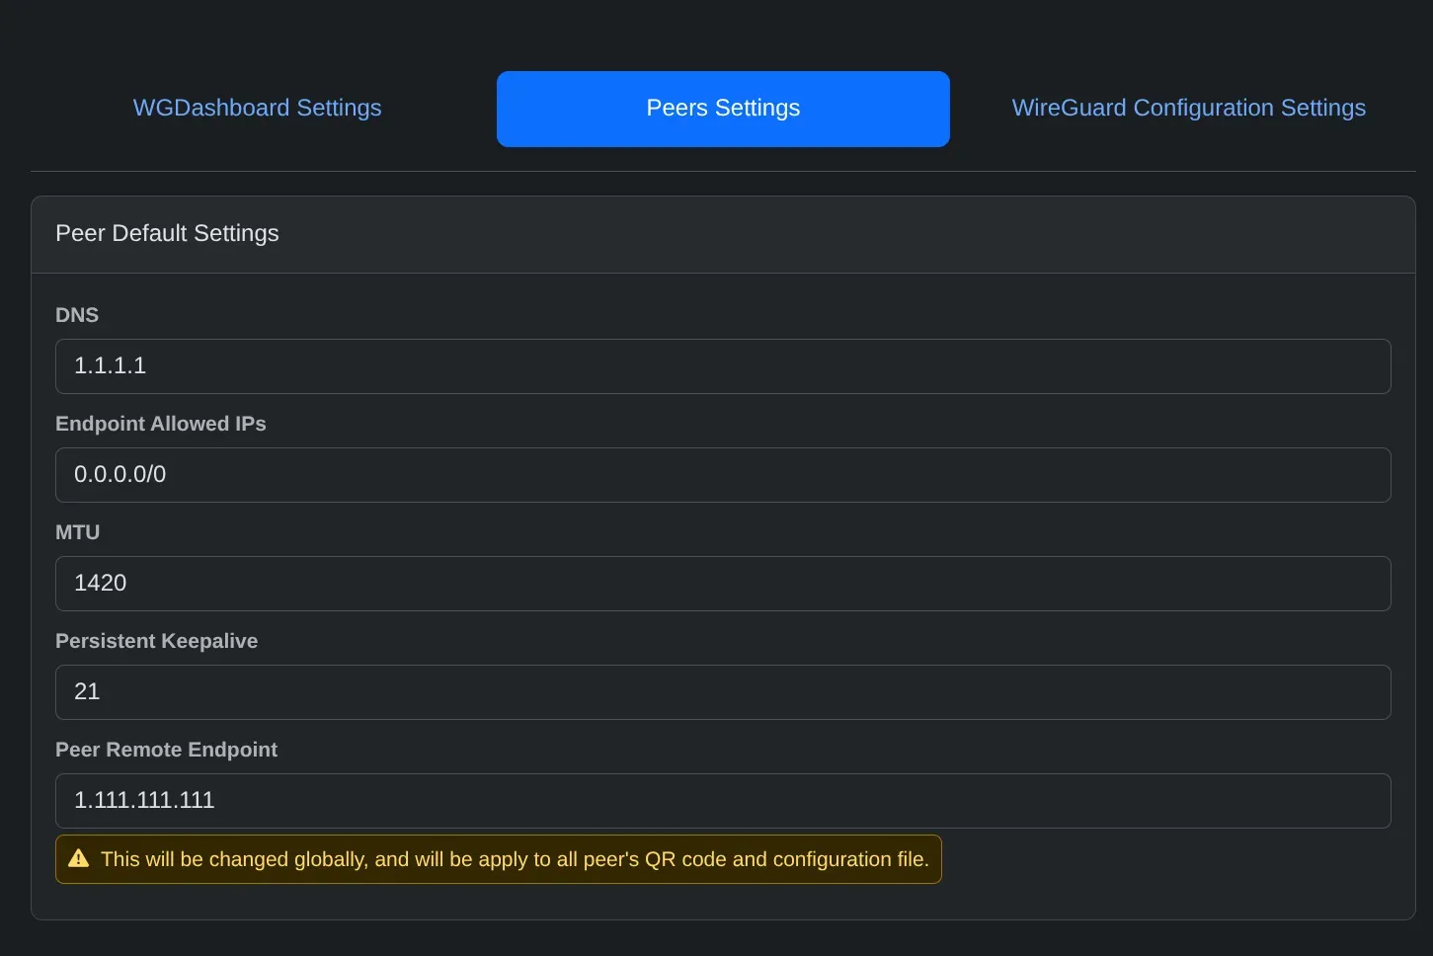Screen dimensions: 1433x956
Task: Click the DNS field label
Action: coord(77,315)
